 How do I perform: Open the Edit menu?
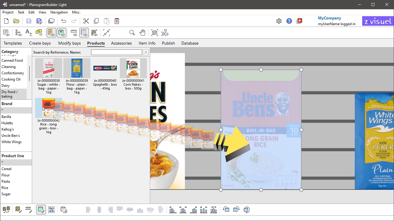(32, 12)
